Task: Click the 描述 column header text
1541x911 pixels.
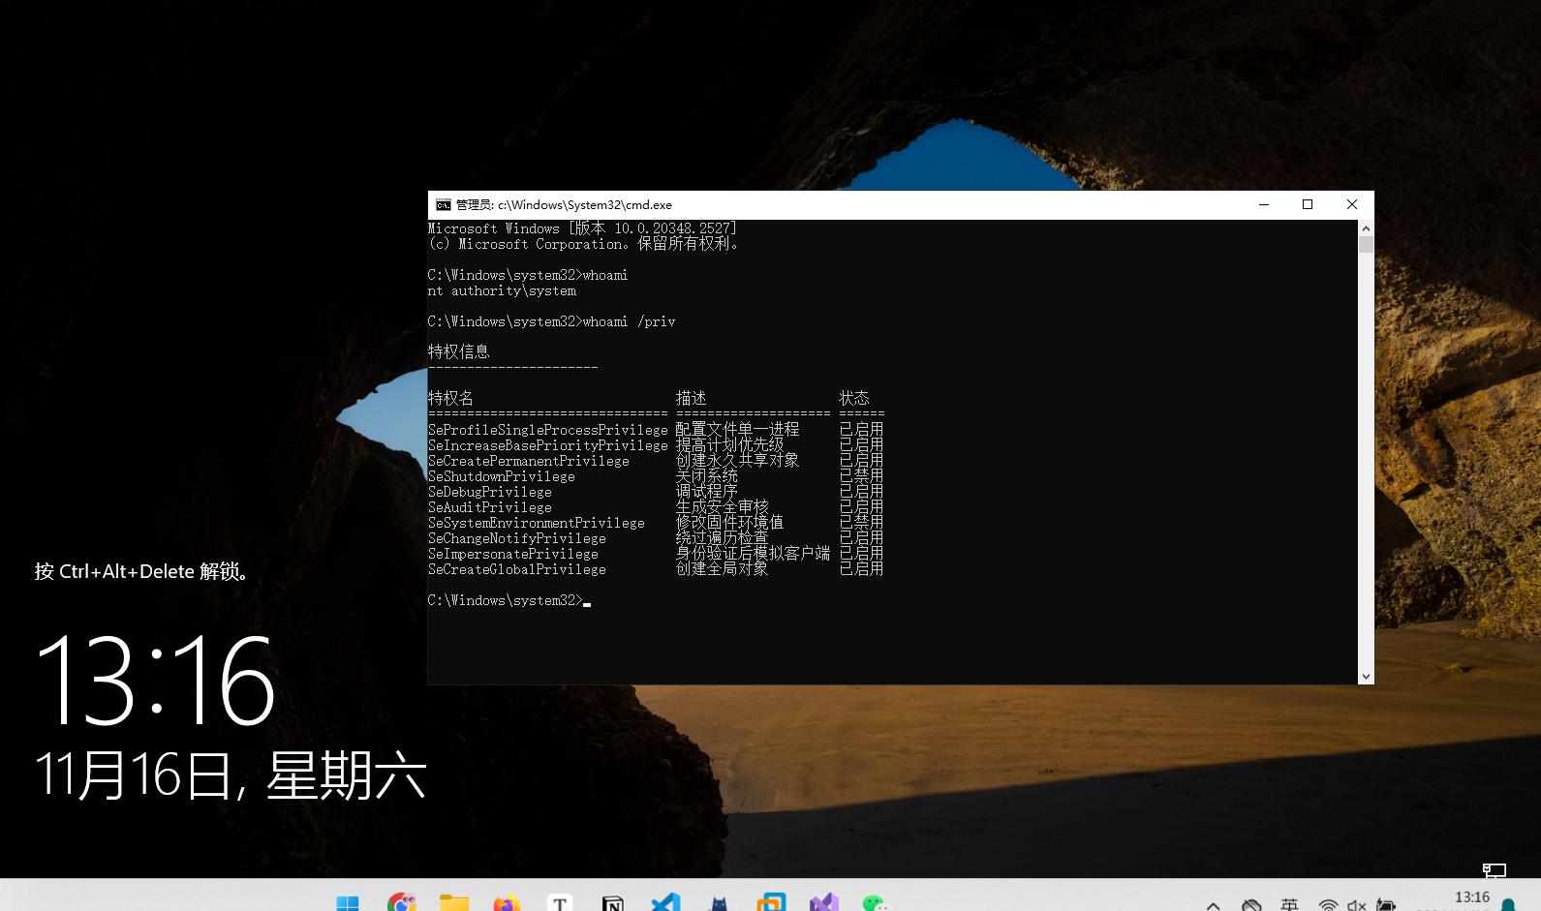Action: (692, 398)
